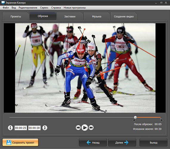Switch to the Проекты tab

(x=16, y=17)
